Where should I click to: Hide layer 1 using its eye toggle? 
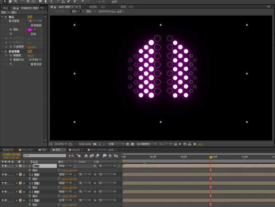point(2,166)
